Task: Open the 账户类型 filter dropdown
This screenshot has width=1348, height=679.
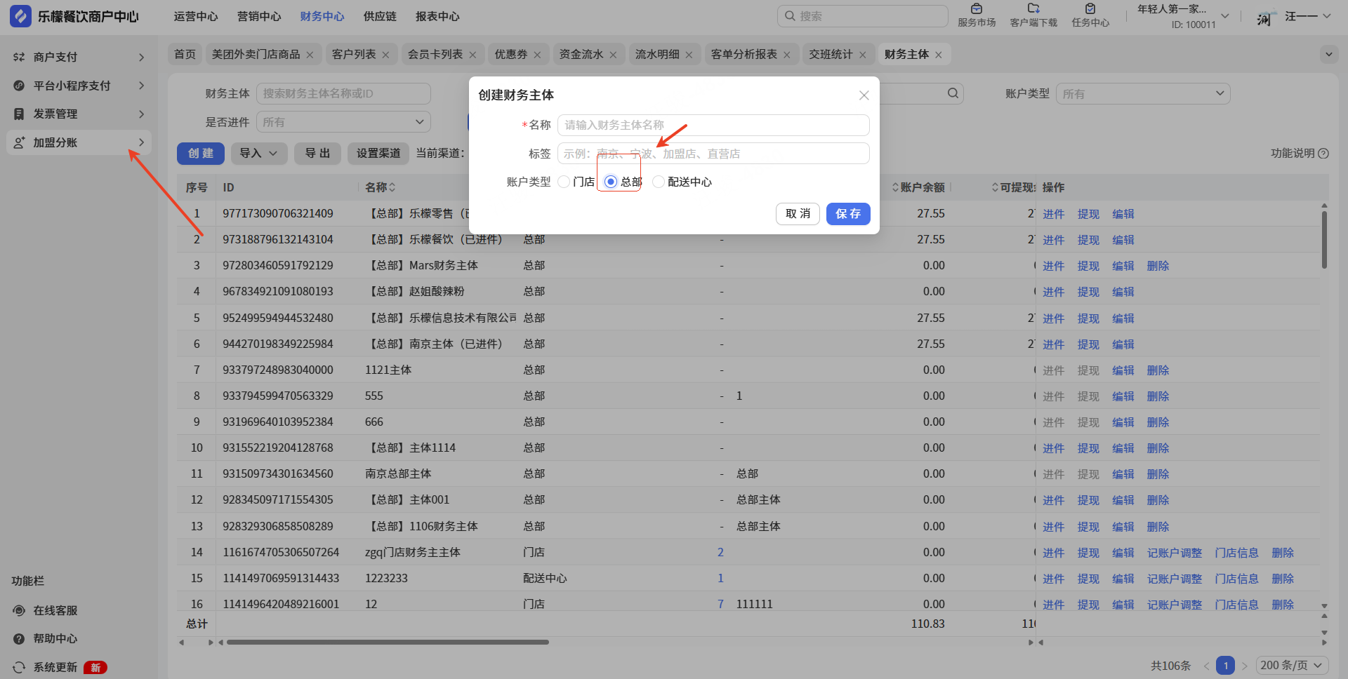Action: [1143, 94]
